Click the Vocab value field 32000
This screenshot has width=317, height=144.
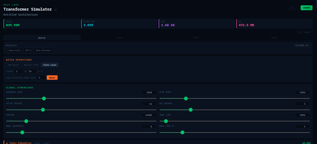point(149,115)
